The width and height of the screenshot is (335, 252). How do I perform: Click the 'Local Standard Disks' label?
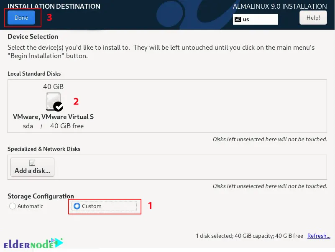[34, 74]
